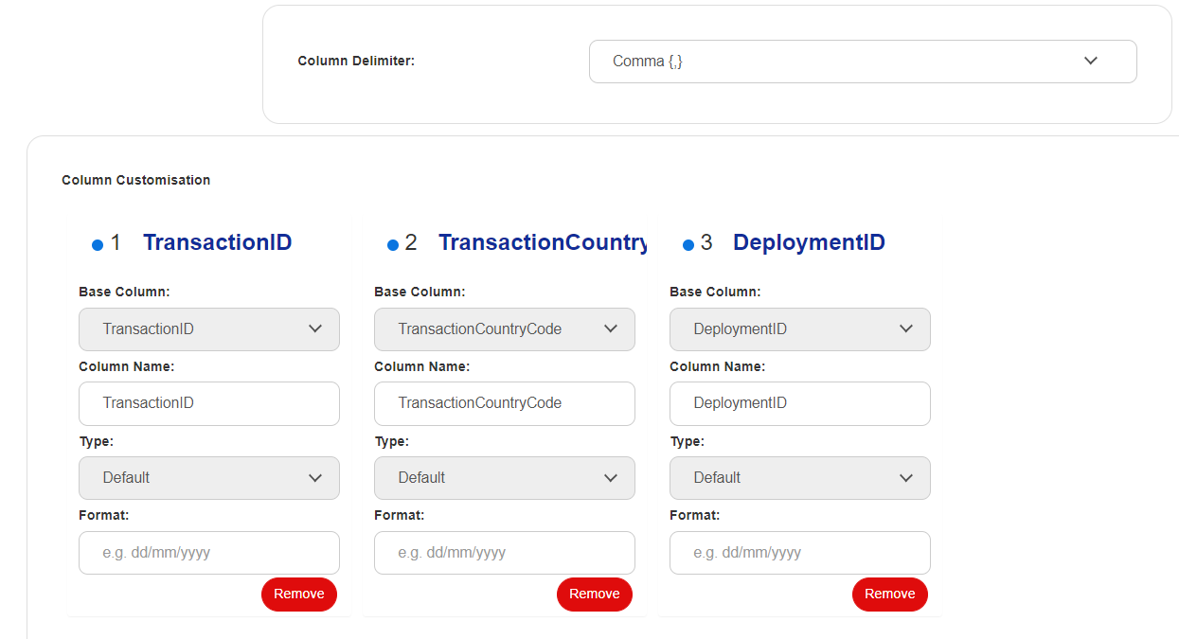Viewport: 1179px width, 639px height.
Task: Expand the TransactionID Base Column dropdown
Action: point(209,329)
